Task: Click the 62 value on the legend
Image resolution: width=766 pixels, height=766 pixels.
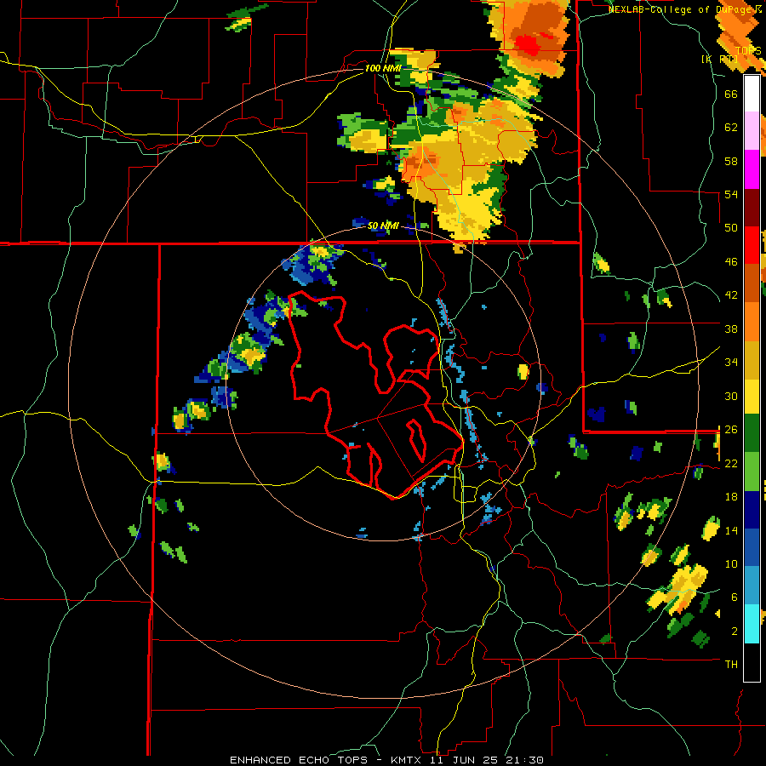Action: click(x=731, y=128)
